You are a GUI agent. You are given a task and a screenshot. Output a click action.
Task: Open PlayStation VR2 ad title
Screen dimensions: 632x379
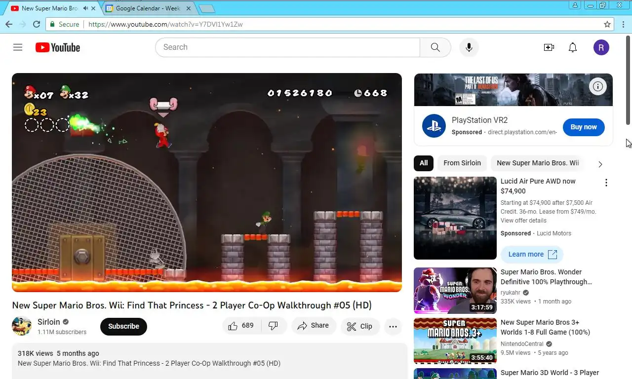[x=479, y=120]
